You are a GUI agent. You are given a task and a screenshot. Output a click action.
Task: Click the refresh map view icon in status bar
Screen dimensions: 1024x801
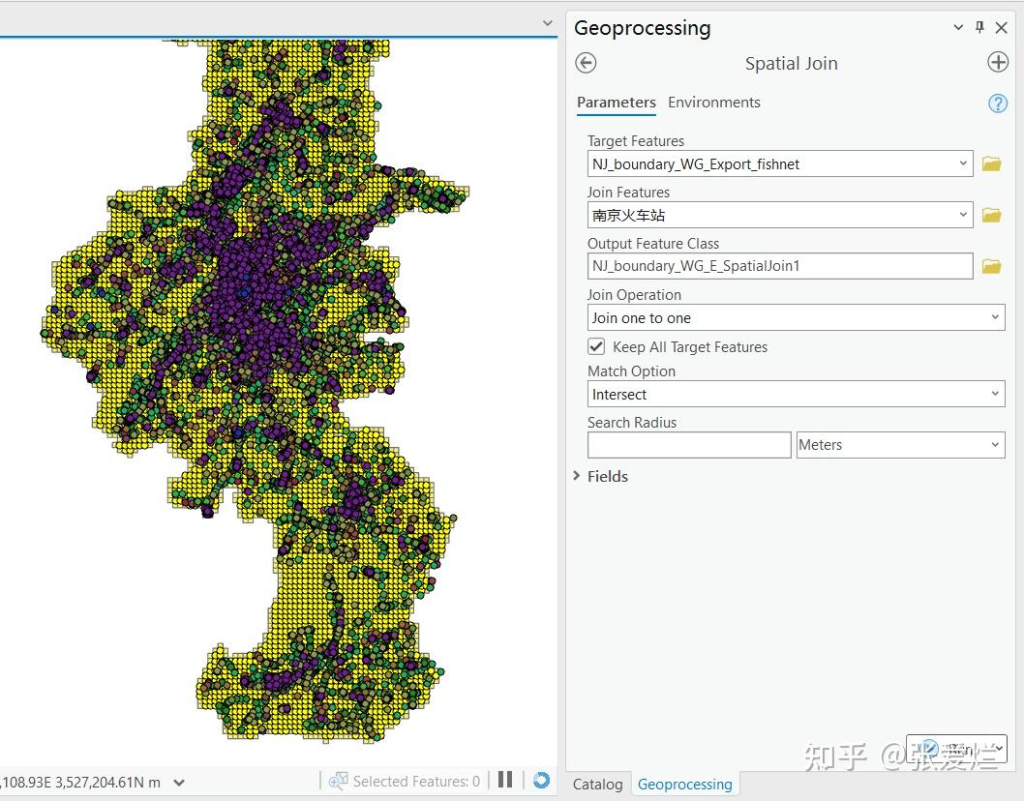[x=541, y=781]
